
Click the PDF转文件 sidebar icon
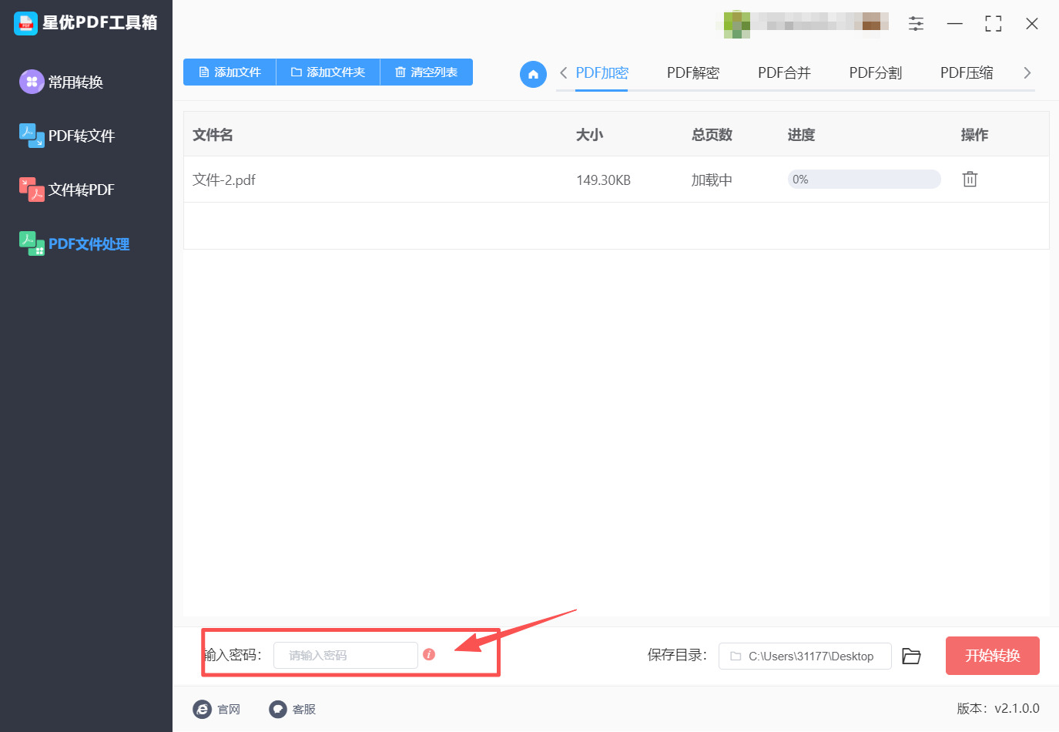click(32, 136)
